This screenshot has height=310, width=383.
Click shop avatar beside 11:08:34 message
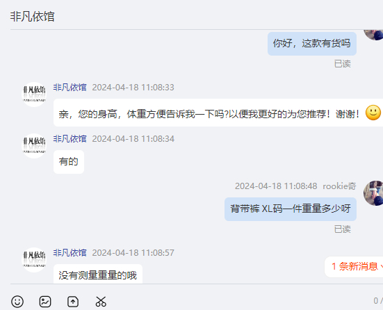34,146
